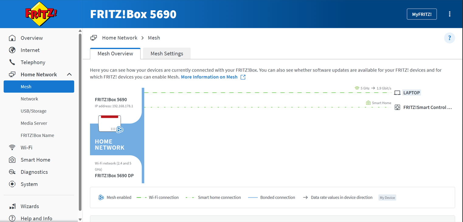This screenshot has height=222, width=463.
Task: Select the LAPTOP device name
Action: tap(412, 93)
